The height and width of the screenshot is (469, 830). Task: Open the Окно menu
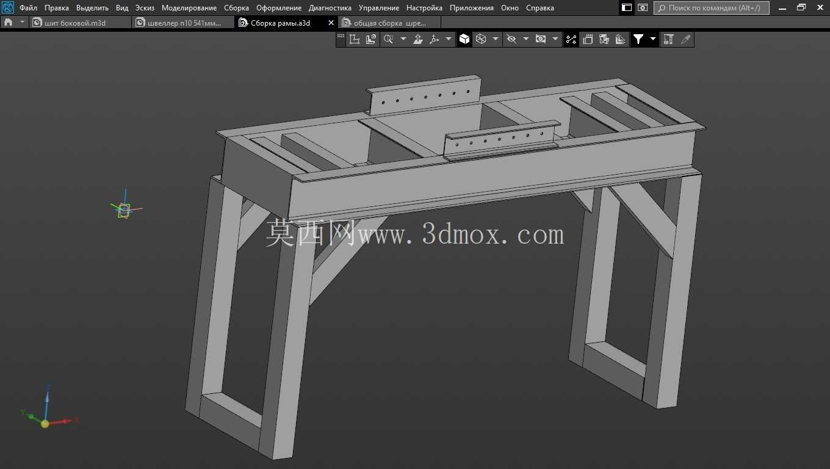tap(510, 8)
